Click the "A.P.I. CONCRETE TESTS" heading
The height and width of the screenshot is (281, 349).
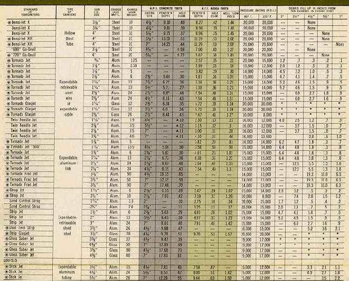[166, 8]
